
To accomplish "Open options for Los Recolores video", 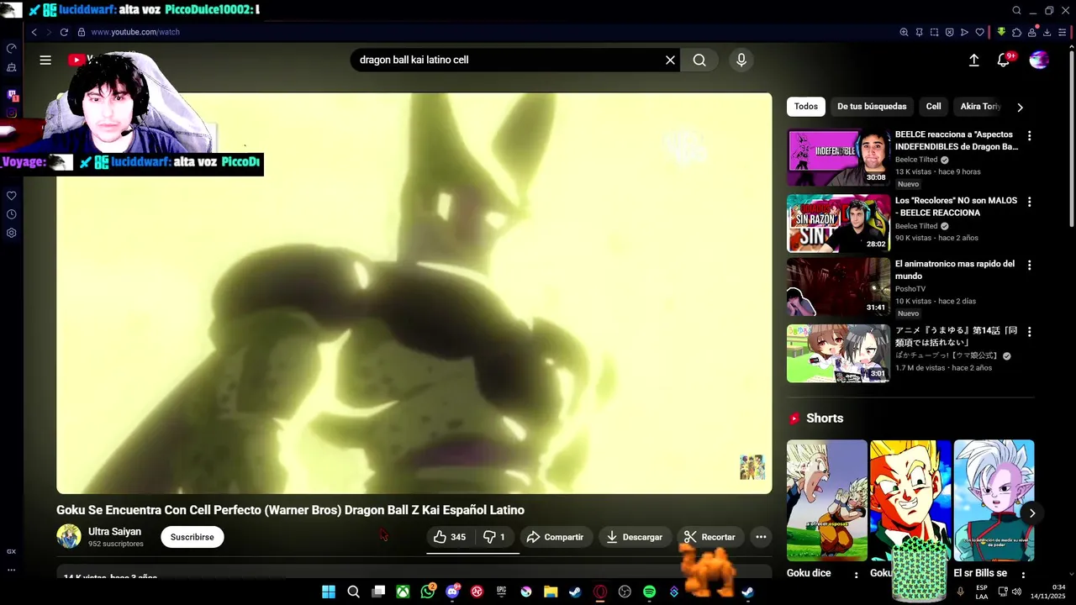I will (1029, 202).
